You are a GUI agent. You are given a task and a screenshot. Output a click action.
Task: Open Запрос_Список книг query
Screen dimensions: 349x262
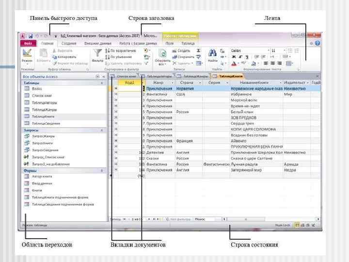44,157
